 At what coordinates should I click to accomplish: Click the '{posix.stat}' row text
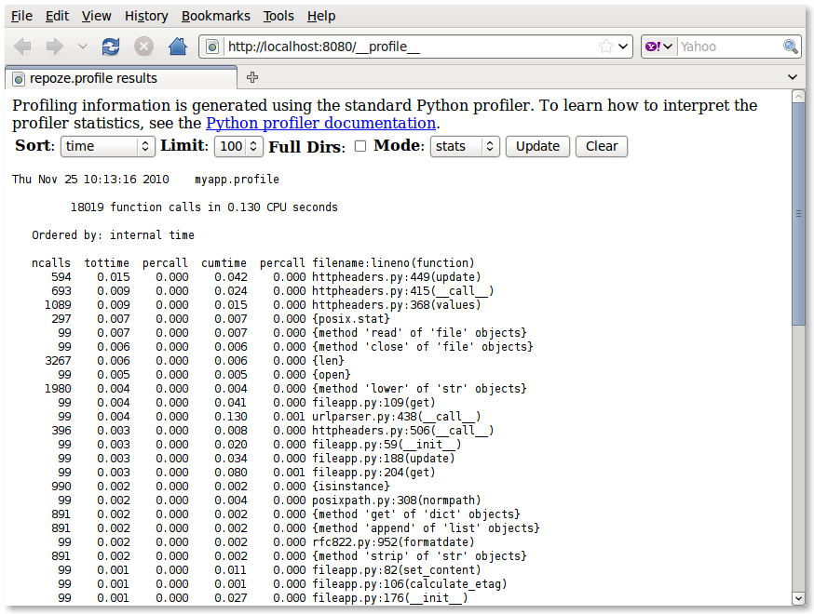point(350,319)
